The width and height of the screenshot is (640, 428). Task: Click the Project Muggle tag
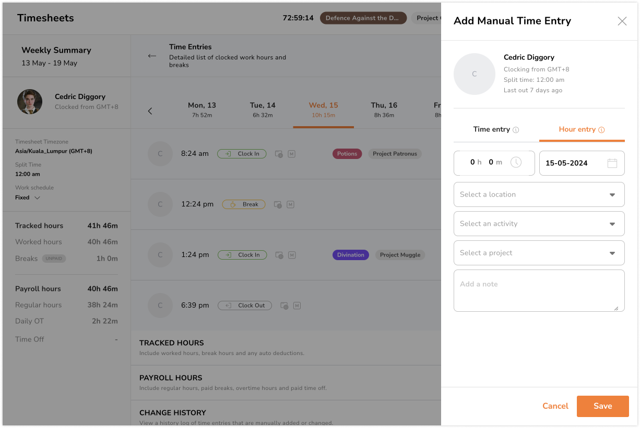tap(400, 255)
